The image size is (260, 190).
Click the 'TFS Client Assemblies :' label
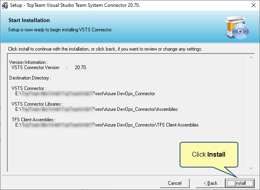[x=34, y=120]
